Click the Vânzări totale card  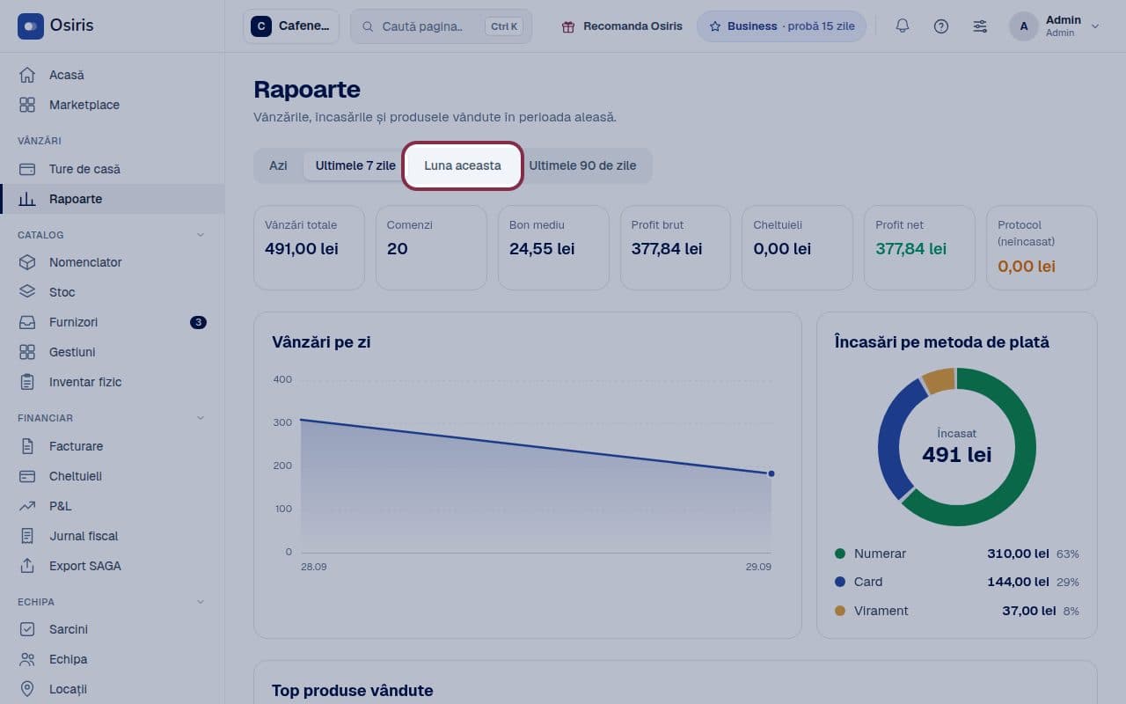click(x=309, y=247)
